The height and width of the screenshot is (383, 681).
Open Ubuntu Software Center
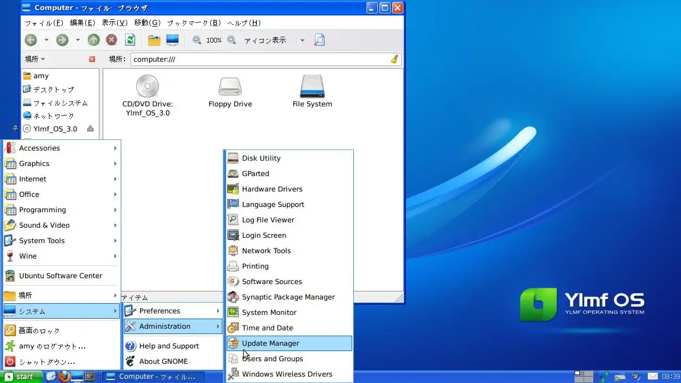tap(61, 276)
